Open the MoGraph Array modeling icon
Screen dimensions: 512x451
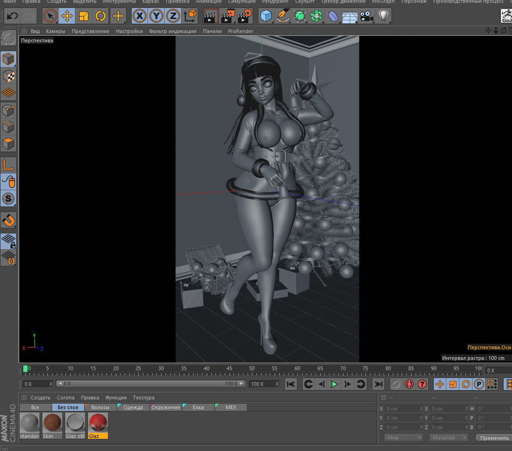point(317,16)
